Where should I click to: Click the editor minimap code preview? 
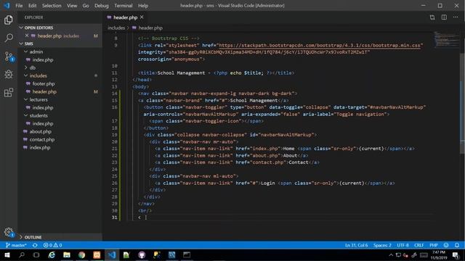pyautogui.click(x=446, y=39)
